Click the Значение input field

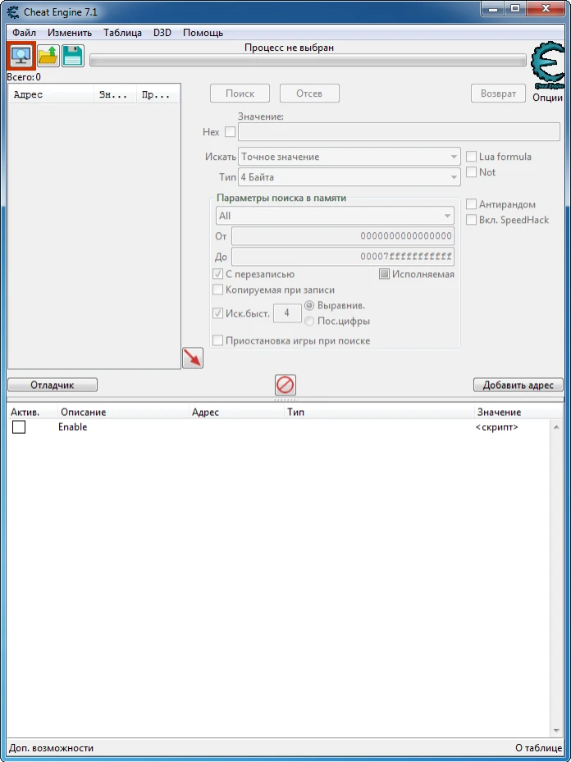(399, 132)
